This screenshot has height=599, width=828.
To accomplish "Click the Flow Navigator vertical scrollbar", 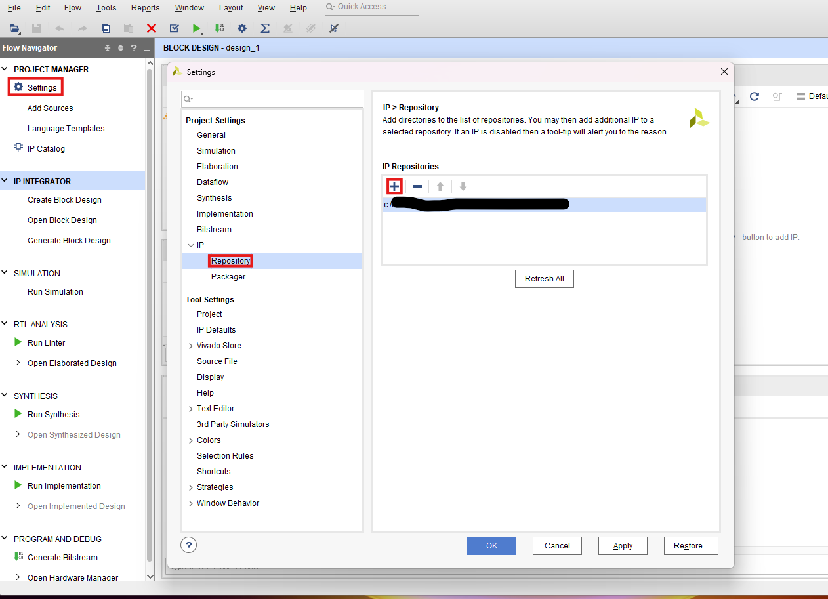I will pyautogui.click(x=150, y=315).
